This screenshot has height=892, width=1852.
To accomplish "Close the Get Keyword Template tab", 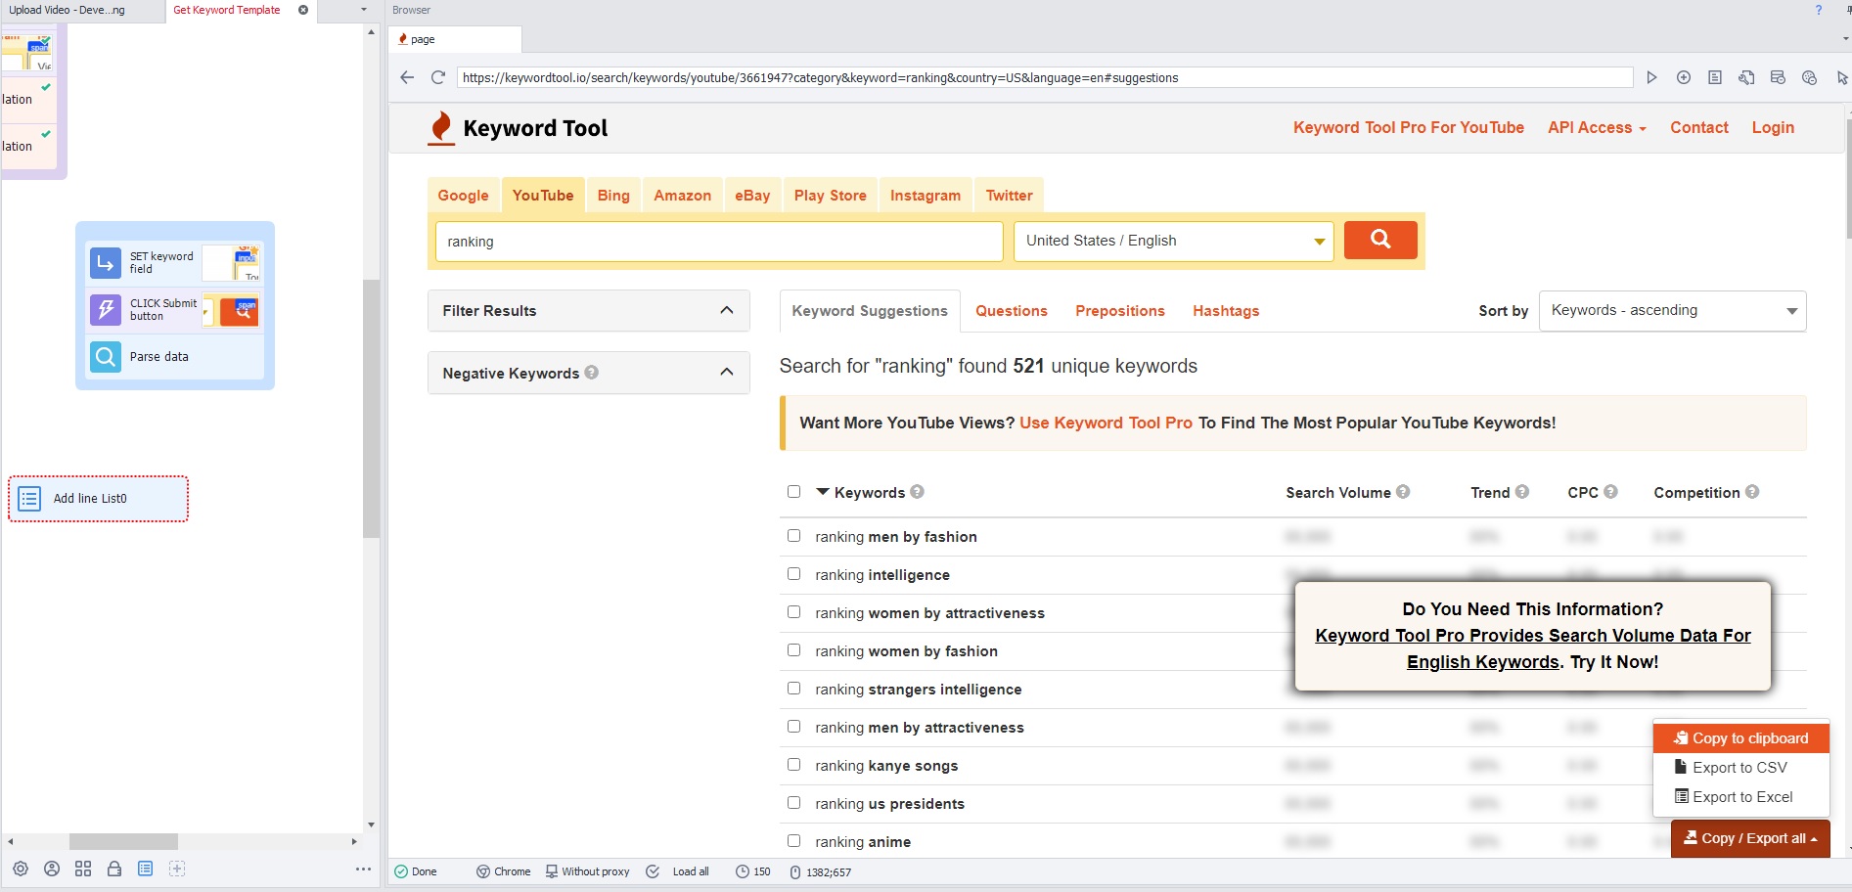I will 303,10.
